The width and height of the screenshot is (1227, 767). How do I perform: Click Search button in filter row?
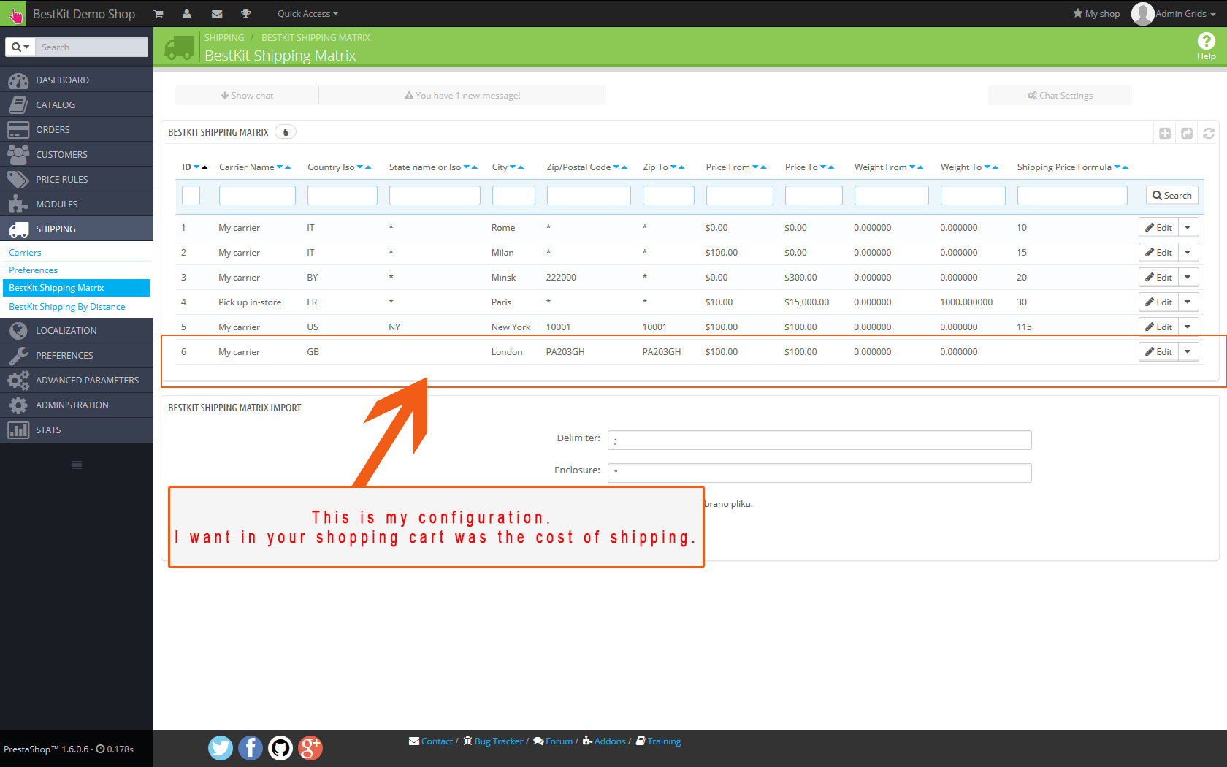click(x=1172, y=196)
